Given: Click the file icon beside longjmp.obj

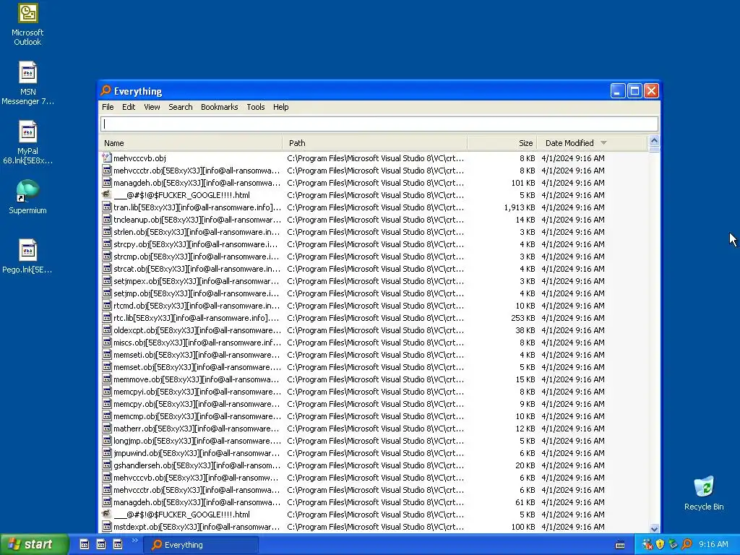Looking at the screenshot, I should tap(107, 440).
